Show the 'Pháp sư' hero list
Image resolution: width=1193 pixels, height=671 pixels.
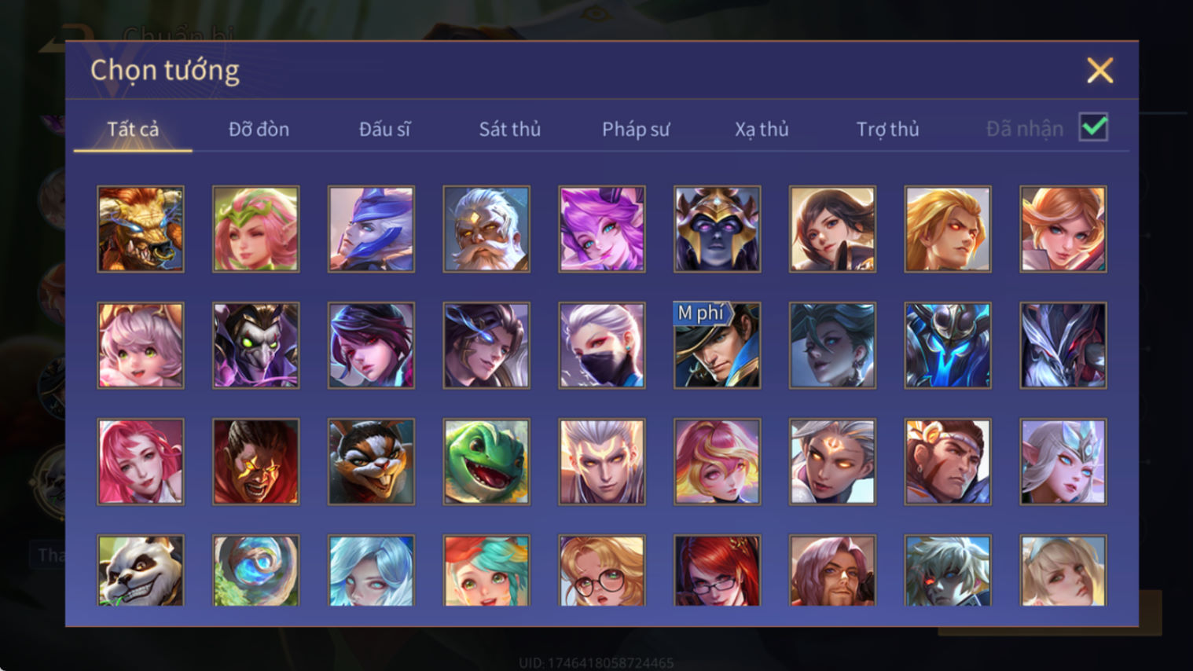(636, 129)
